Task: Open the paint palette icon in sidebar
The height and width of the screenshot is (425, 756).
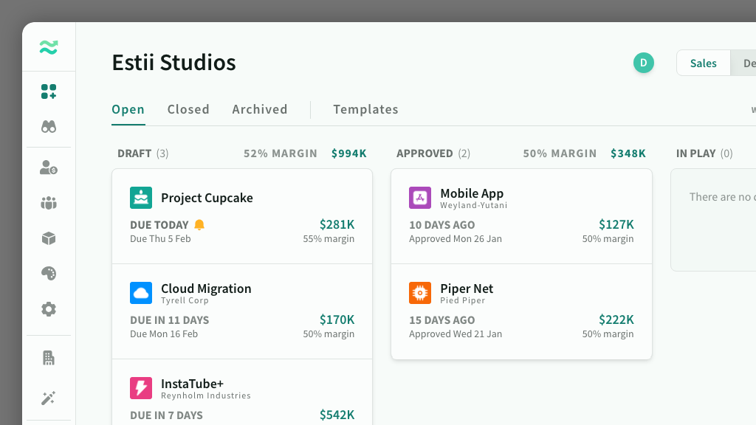Action: (x=49, y=274)
